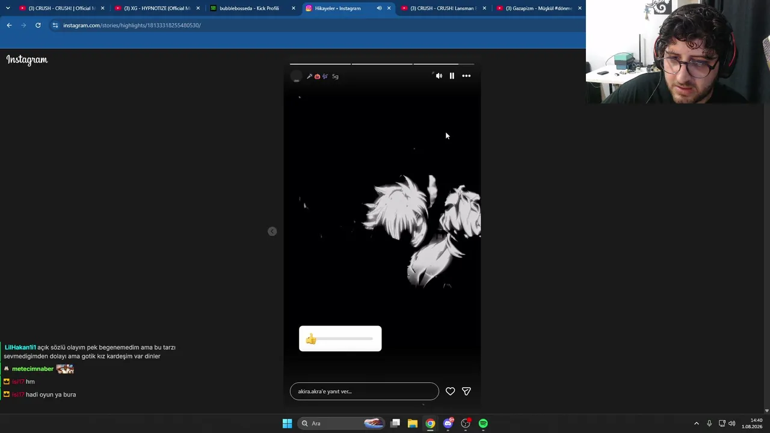Screen dimensions: 770x433
Task: Open the story owner's profile picture
Action: [x=296, y=76]
